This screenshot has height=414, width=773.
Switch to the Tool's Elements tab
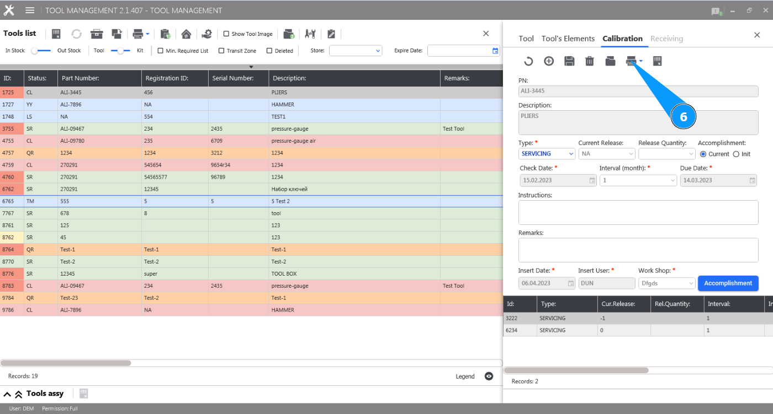[568, 39]
